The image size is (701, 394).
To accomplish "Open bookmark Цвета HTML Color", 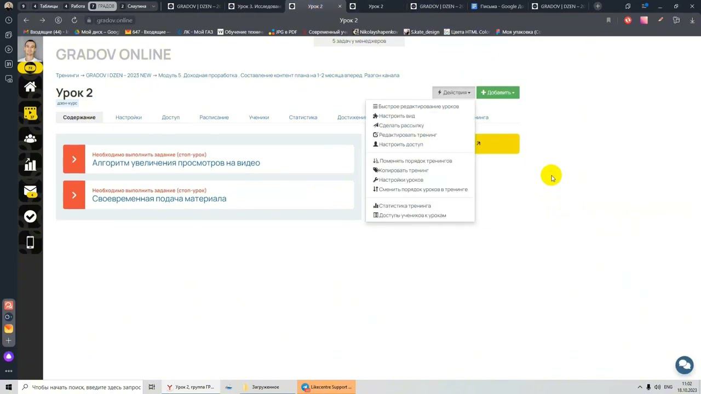I will click(x=467, y=32).
